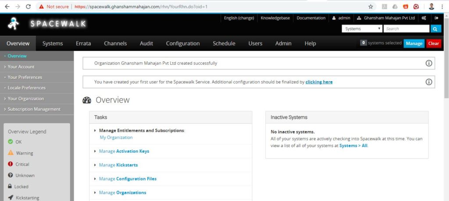Open the Systems search type dropdown

tap(362, 28)
